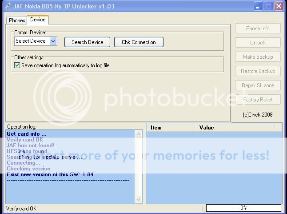Select the Device tab
The width and height of the screenshot is (287, 214).
point(38,20)
